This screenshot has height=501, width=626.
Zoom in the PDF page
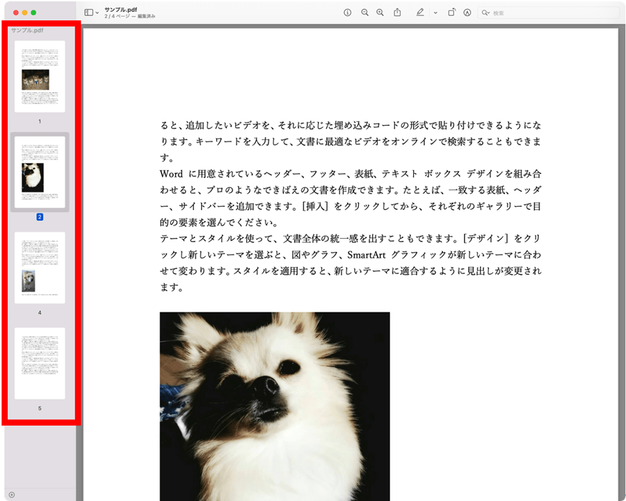tap(380, 13)
